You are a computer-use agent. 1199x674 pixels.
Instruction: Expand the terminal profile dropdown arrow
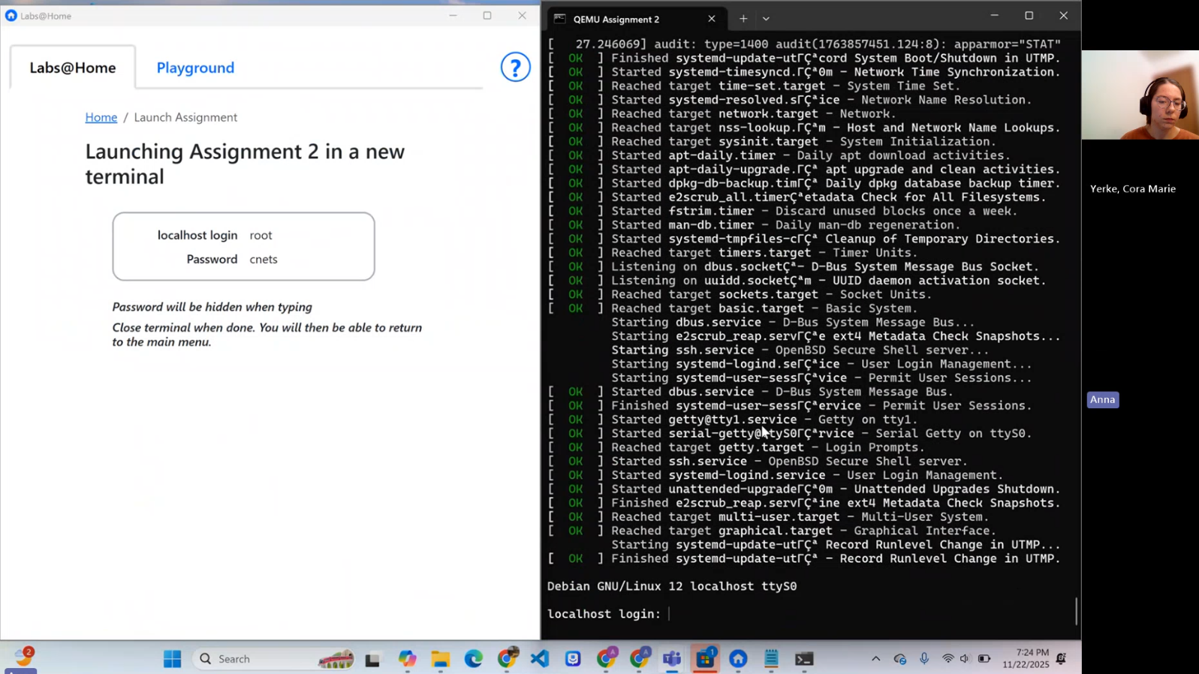(x=766, y=19)
